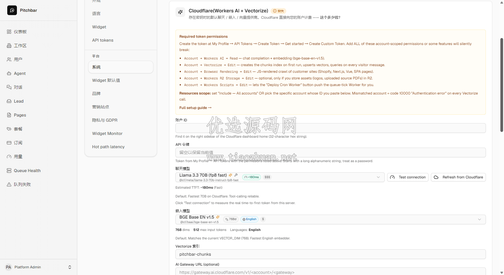Click the Cloudflare provider sparkle icon
Viewport: 504px width, 275px height.
[x=180, y=12]
